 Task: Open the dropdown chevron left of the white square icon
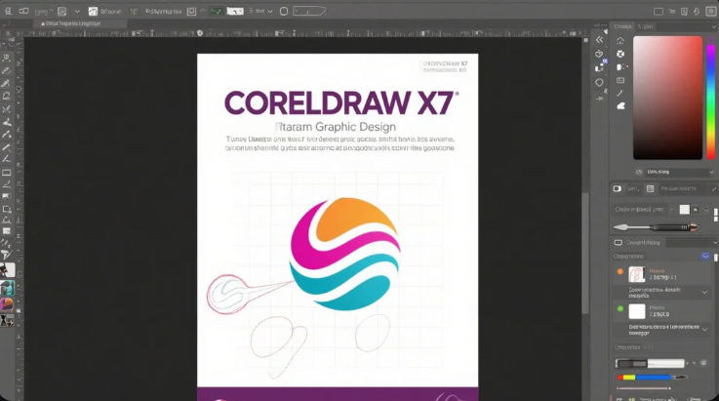[77, 11]
